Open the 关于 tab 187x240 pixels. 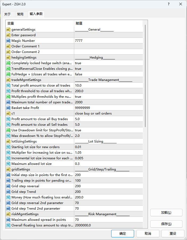point(7,14)
